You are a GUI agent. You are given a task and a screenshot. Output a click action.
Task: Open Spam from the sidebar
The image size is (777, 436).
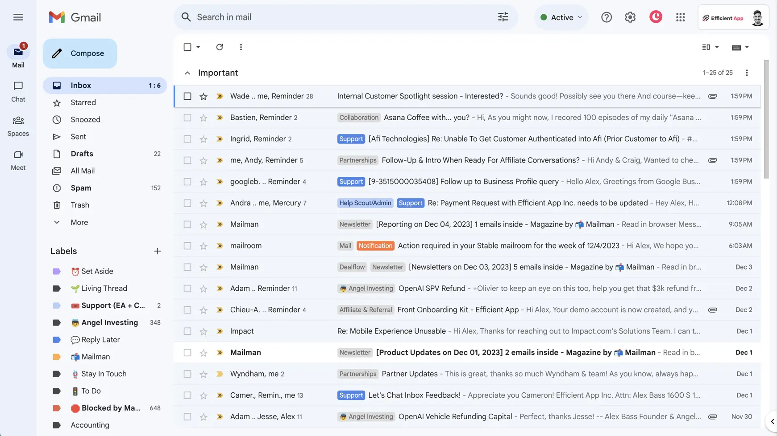(81, 187)
